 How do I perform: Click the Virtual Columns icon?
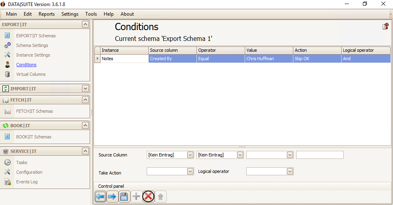point(8,74)
